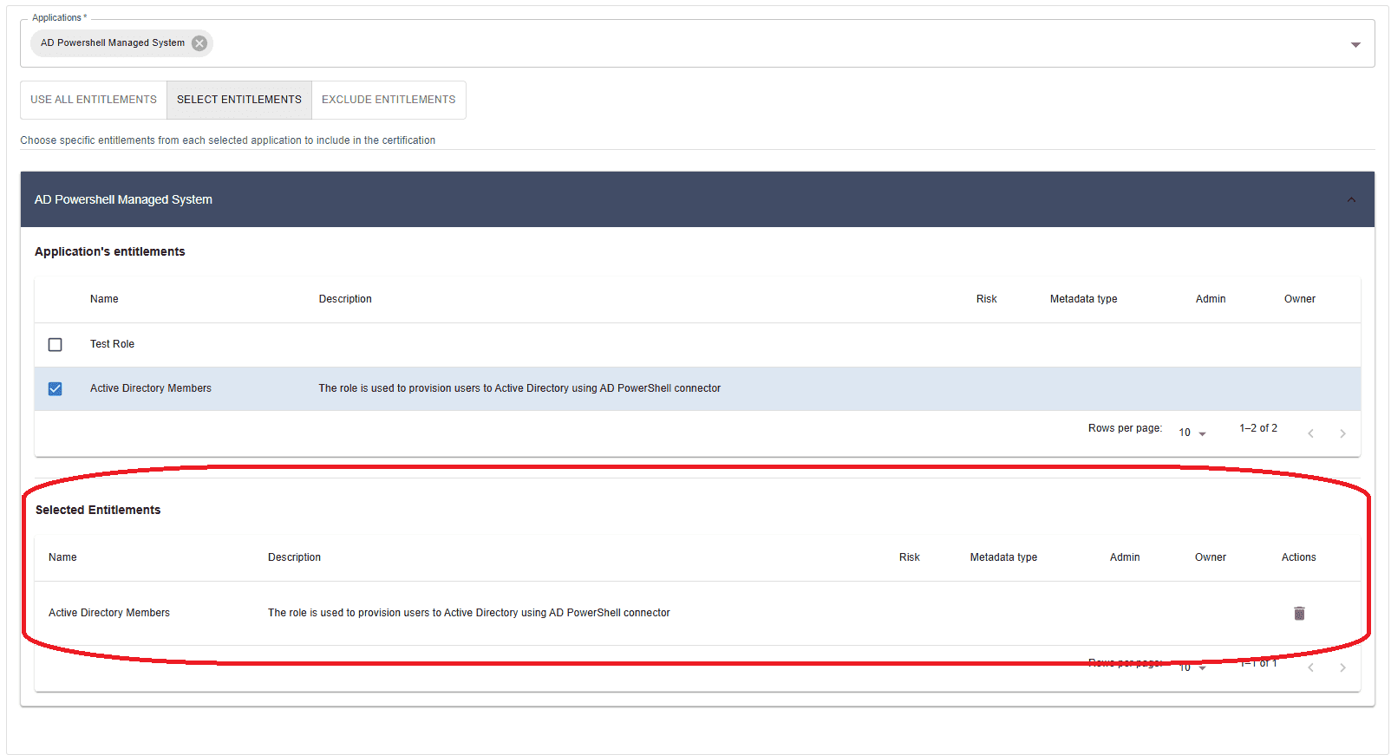
Task: Click the Risk column header in application's entitlements
Action: pos(986,299)
